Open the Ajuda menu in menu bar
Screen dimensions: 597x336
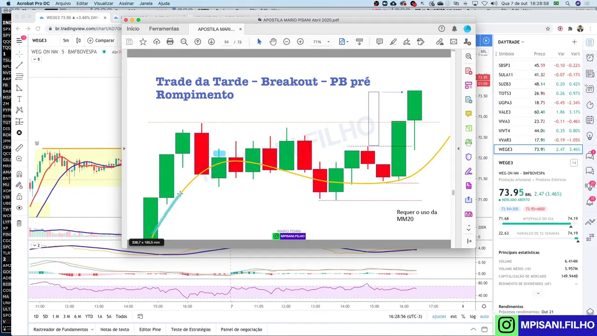164,3
